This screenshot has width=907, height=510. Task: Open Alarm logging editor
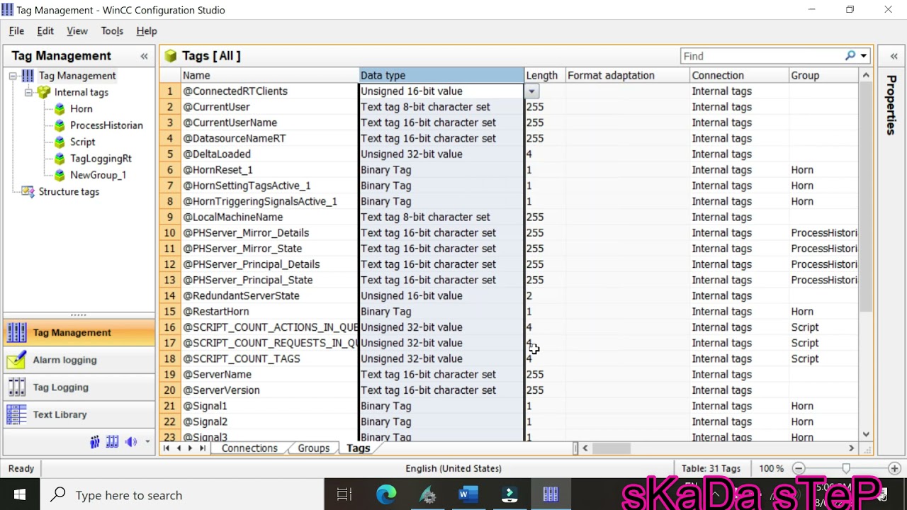(79, 360)
